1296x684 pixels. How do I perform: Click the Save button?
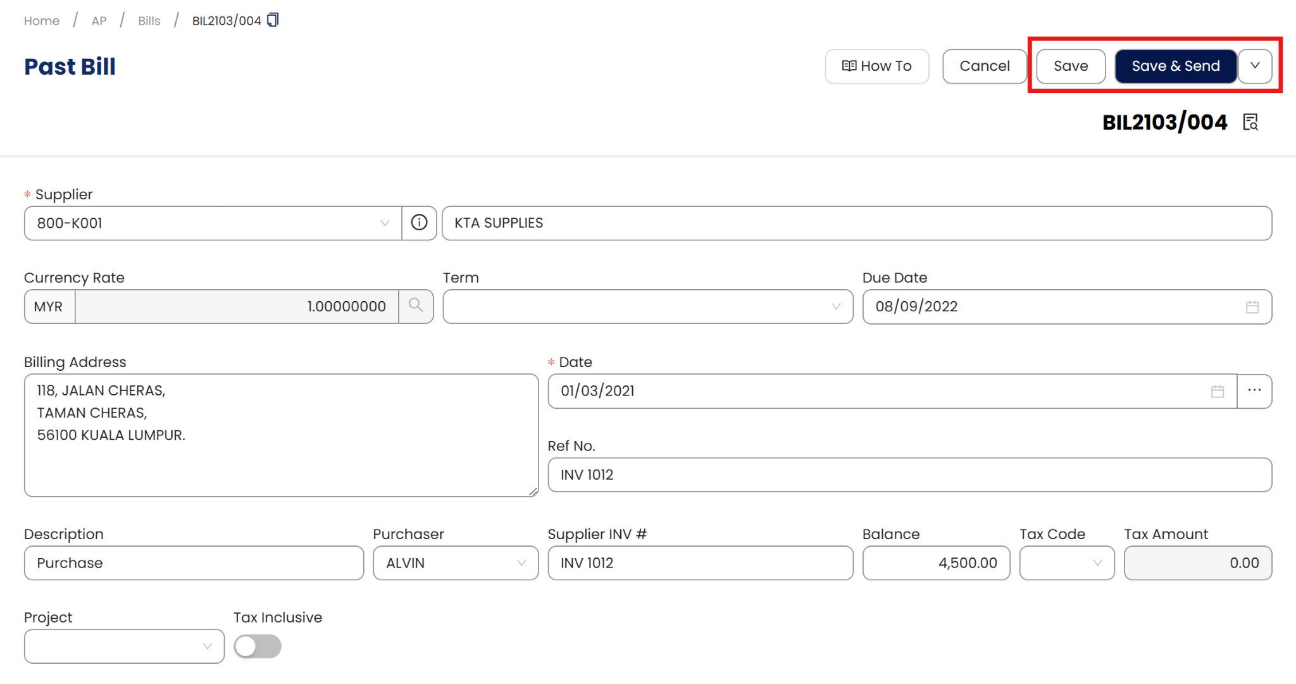pyautogui.click(x=1071, y=66)
